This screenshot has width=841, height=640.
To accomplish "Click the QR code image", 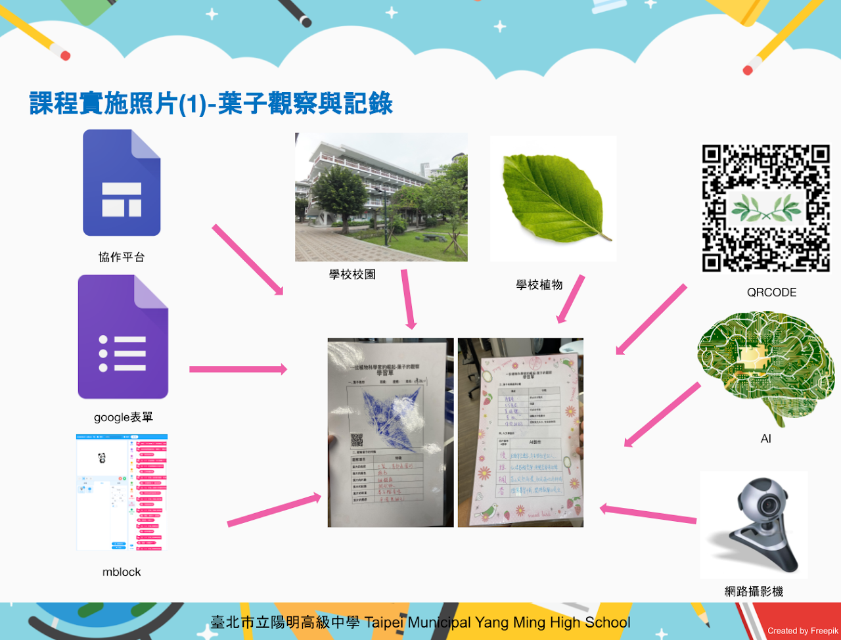I will (x=766, y=209).
